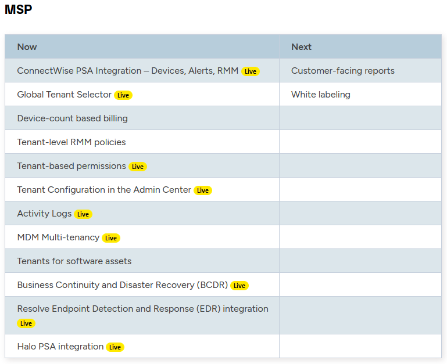Select ConnectWise PSA Integration row text
The height and width of the screenshot is (364, 447).
coord(127,71)
